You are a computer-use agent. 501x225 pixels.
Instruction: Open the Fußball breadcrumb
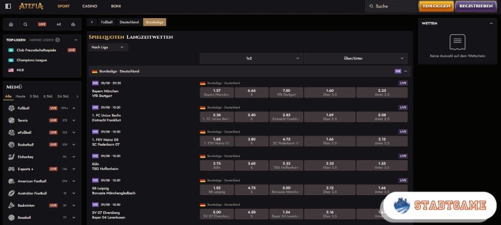106,22
